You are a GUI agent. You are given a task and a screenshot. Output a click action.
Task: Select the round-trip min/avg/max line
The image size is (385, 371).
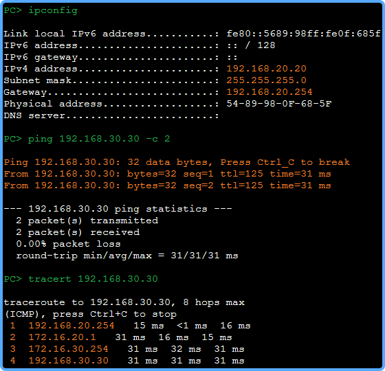coord(127,256)
